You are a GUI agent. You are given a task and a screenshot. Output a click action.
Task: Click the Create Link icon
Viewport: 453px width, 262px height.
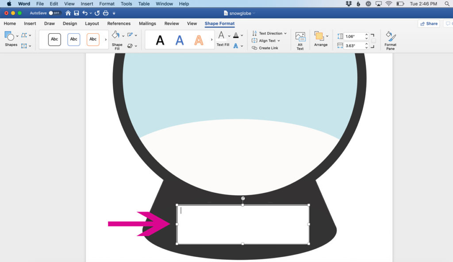pos(254,48)
